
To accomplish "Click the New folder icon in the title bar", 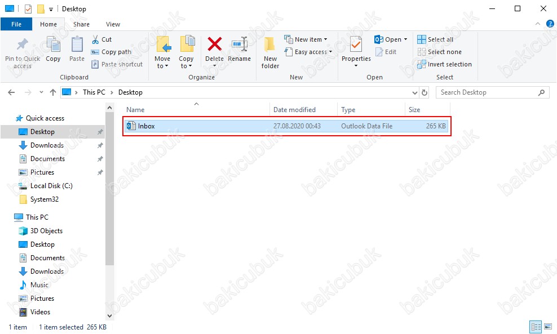I will click(41, 9).
